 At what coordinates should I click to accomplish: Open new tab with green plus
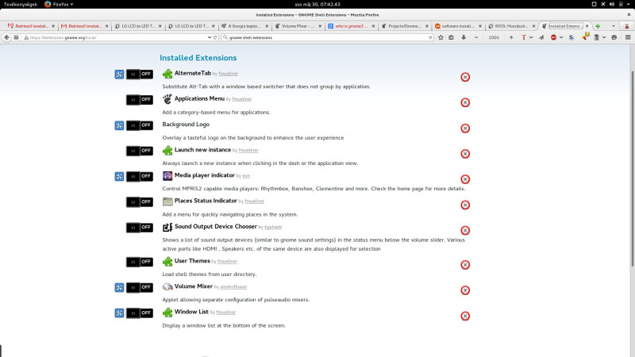598,26
